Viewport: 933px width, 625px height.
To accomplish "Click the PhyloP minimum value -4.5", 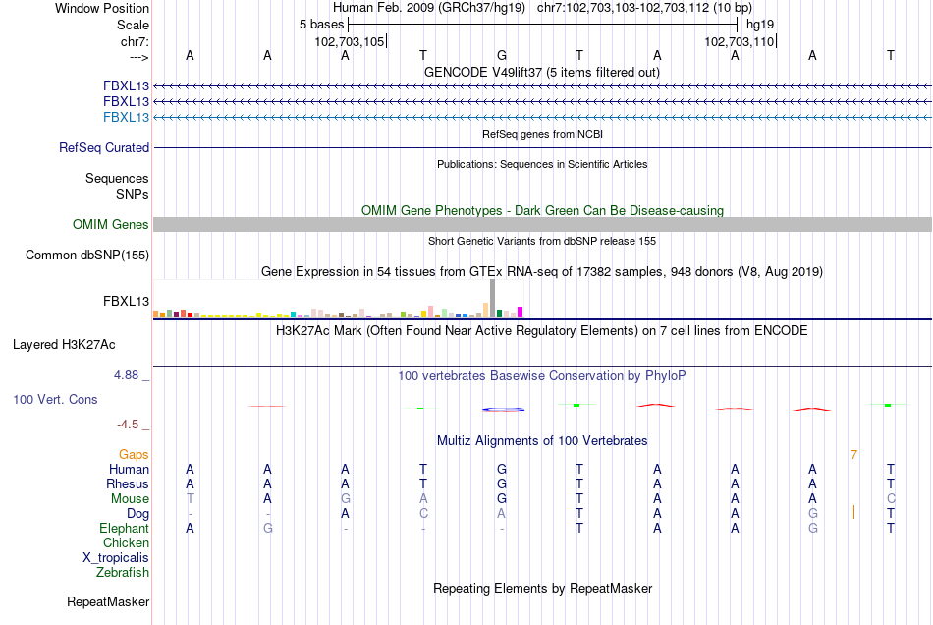I will coord(128,425).
